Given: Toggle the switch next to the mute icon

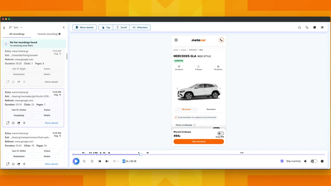Looking at the screenshot, I should point(314,161).
